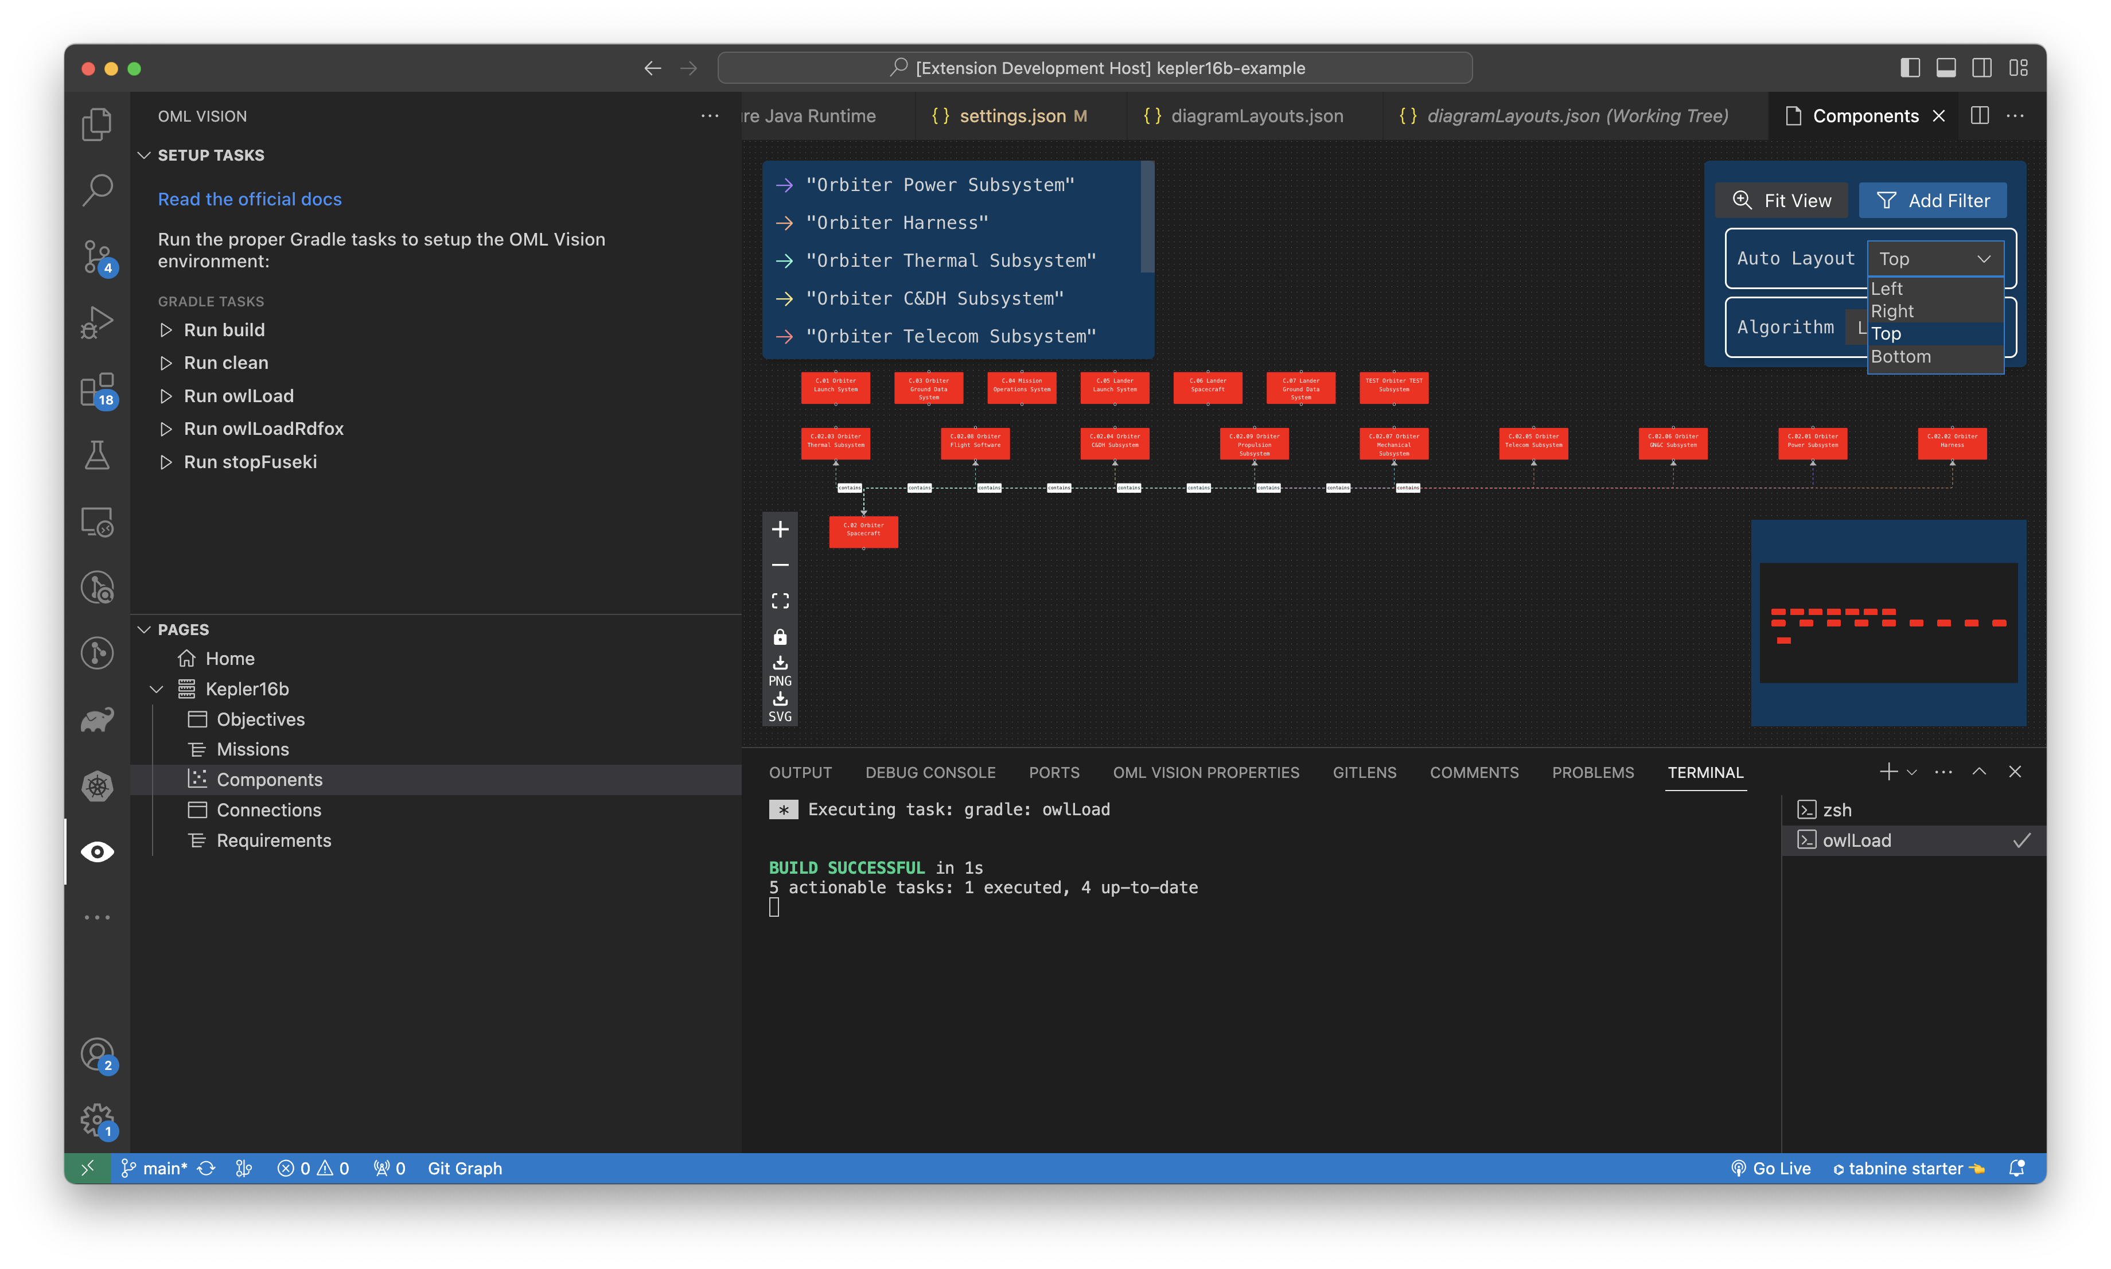The height and width of the screenshot is (1269, 2111).
Task: Zoom in on the diagram canvas
Action: click(x=780, y=530)
